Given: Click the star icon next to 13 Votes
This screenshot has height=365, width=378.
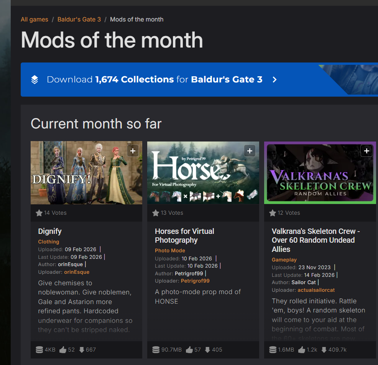Looking at the screenshot, I should coord(156,213).
